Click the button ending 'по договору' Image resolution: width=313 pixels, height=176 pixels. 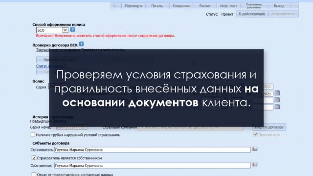[x=269, y=127]
